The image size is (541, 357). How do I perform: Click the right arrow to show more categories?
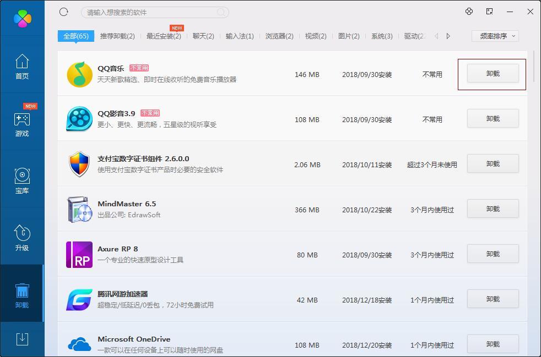click(448, 35)
